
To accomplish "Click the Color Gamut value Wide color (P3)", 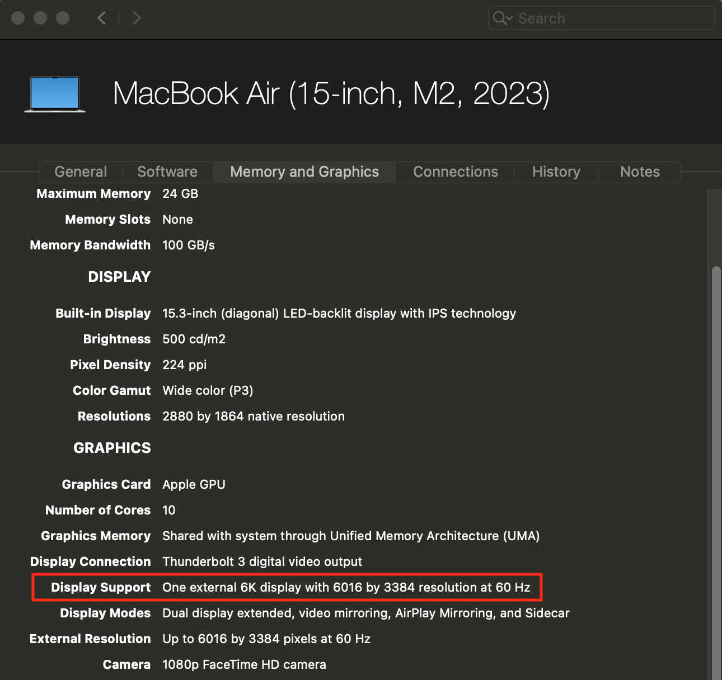I will point(208,390).
